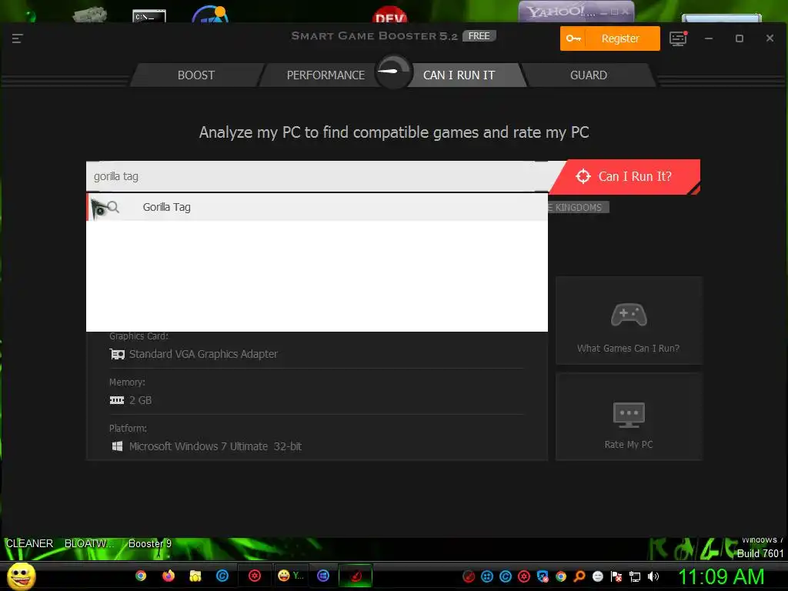Click the volume speaker icon in system tray

pyautogui.click(x=653, y=576)
